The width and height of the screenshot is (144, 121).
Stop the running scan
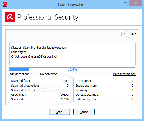tap(59, 112)
